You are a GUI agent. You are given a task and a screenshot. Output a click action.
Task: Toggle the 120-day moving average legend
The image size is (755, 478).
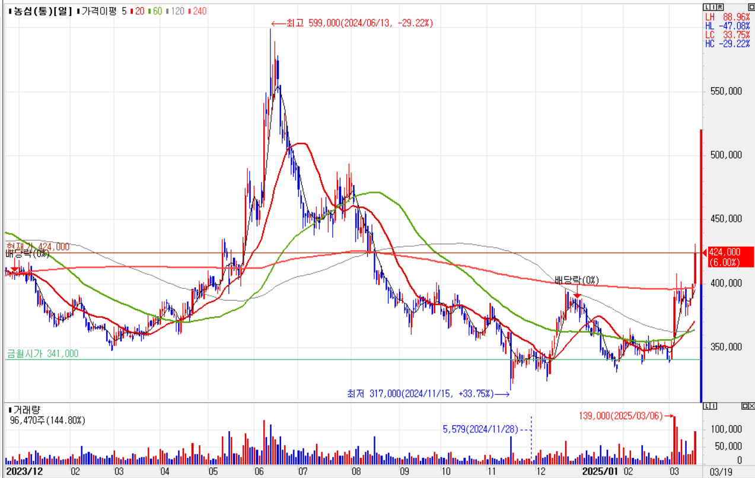[x=176, y=11]
